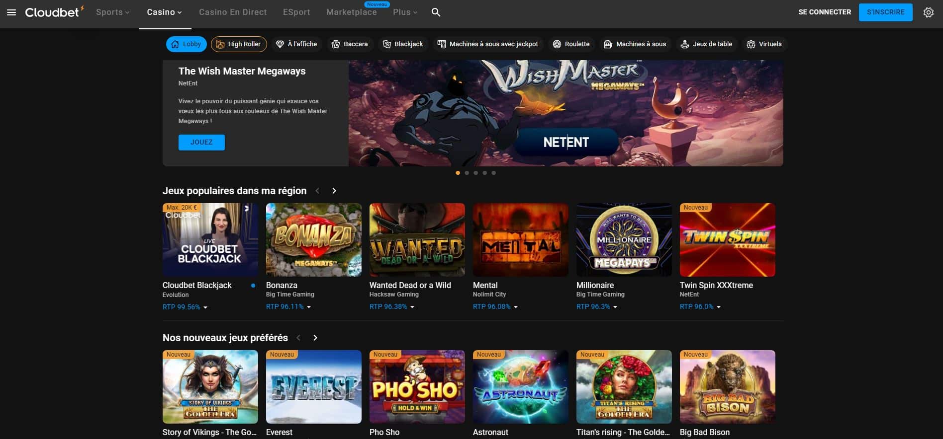943x439 pixels.
Task: Expand RTP 96.08% for Mental
Action: [495, 307]
